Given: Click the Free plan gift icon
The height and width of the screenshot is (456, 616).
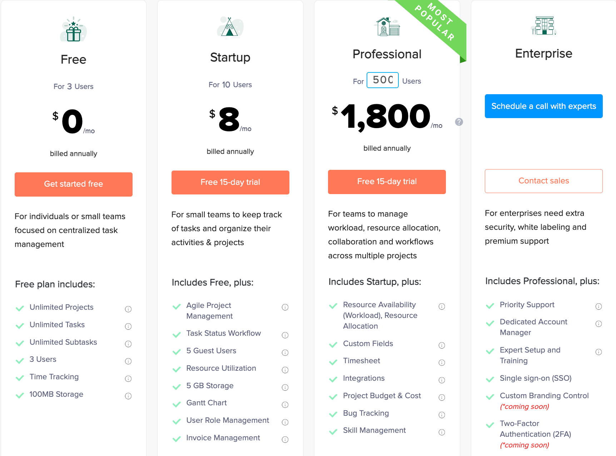Looking at the screenshot, I should click(74, 30).
